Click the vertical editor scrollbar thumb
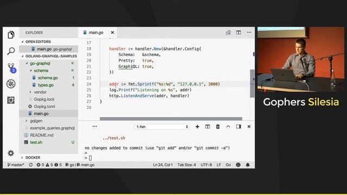Screen dimensions: 347x195 point(252,83)
